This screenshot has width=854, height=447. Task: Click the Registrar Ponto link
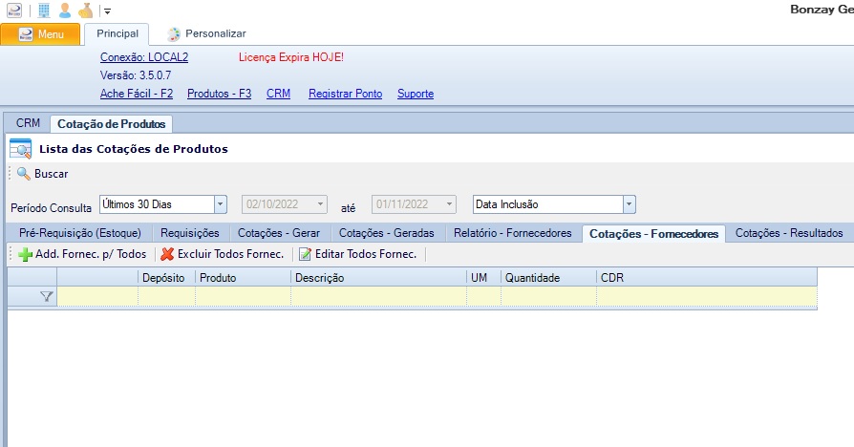tap(345, 94)
